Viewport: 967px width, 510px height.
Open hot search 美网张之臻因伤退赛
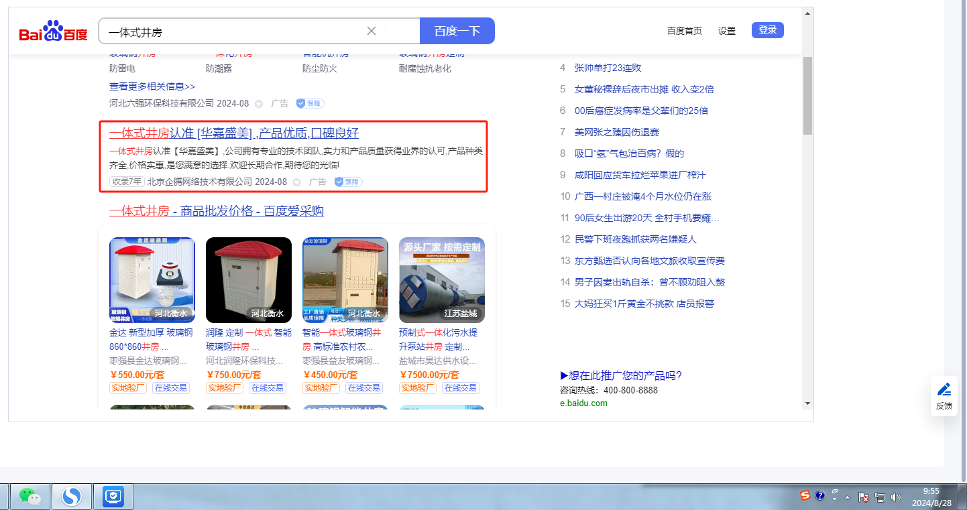(x=617, y=132)
